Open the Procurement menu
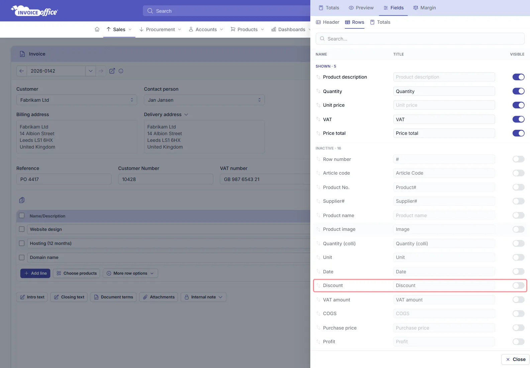 tap(160, 29)
